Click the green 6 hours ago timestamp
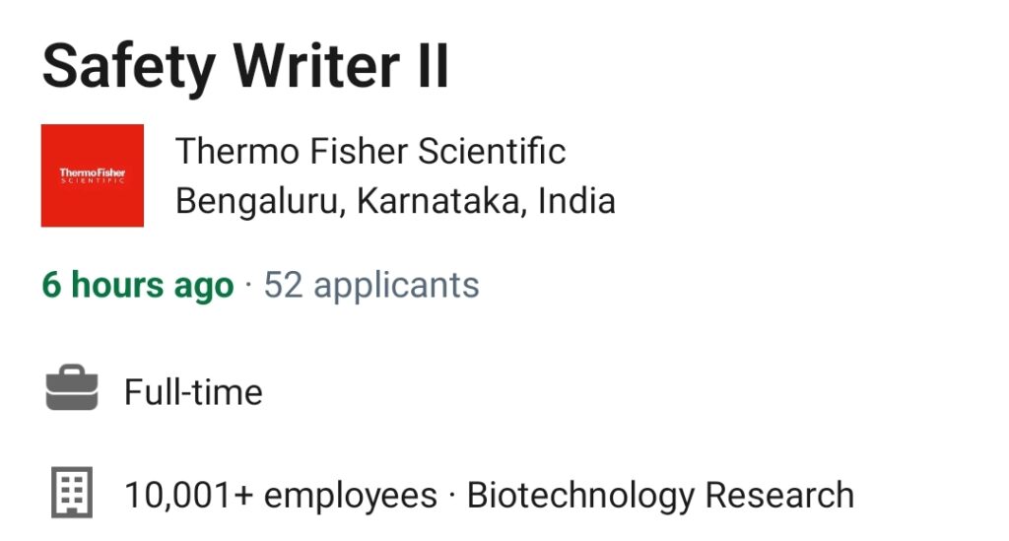The height and width of the screenshot is (541, 1009). [x=138, y=285]
